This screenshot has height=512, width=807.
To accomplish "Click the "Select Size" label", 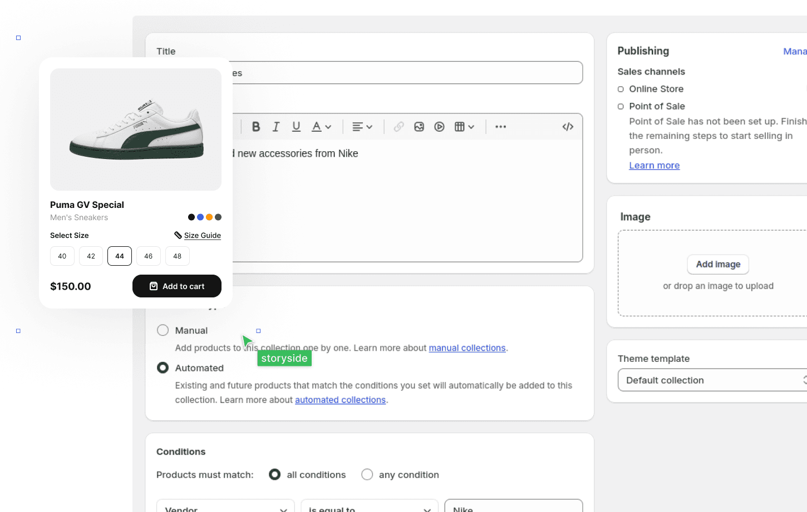I will coord(69,236).
